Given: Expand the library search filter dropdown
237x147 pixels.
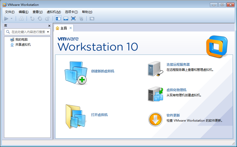Looking at the screenshot, I should (48, 32).
